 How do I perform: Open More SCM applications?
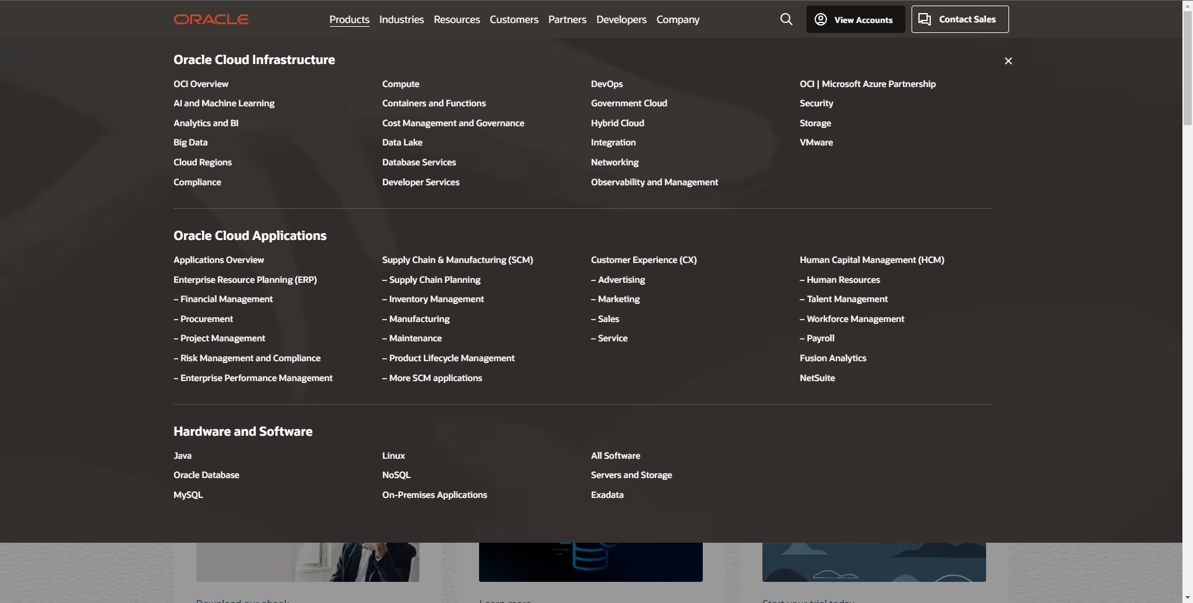click(x=432, y=378)
